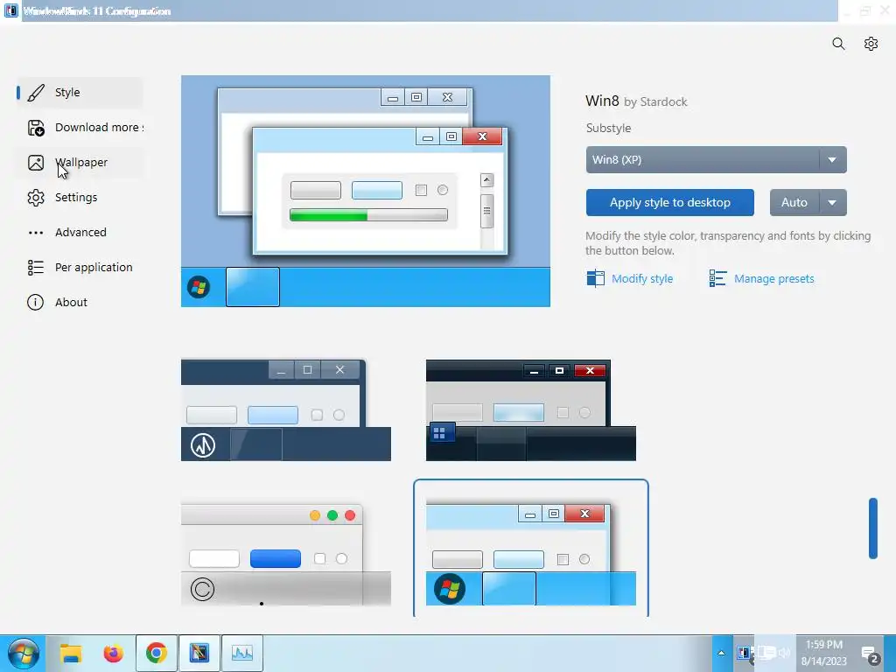
Task: Open the Modify style link
Action: pos(642,279)
